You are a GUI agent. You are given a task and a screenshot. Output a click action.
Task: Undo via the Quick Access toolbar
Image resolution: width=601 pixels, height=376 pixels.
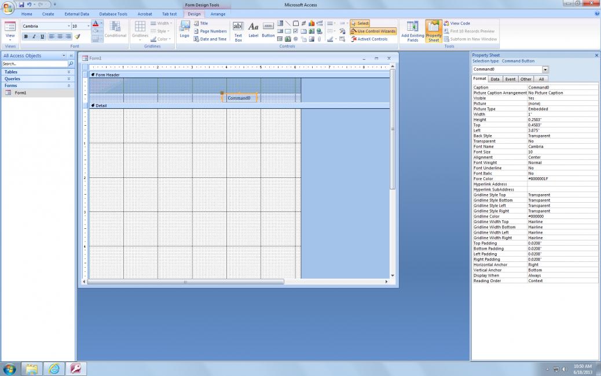click(29, 5)
